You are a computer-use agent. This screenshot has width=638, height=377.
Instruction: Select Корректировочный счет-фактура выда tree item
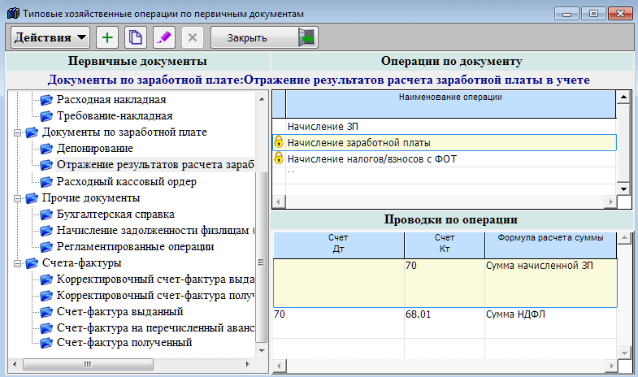(x=155, y=279)
